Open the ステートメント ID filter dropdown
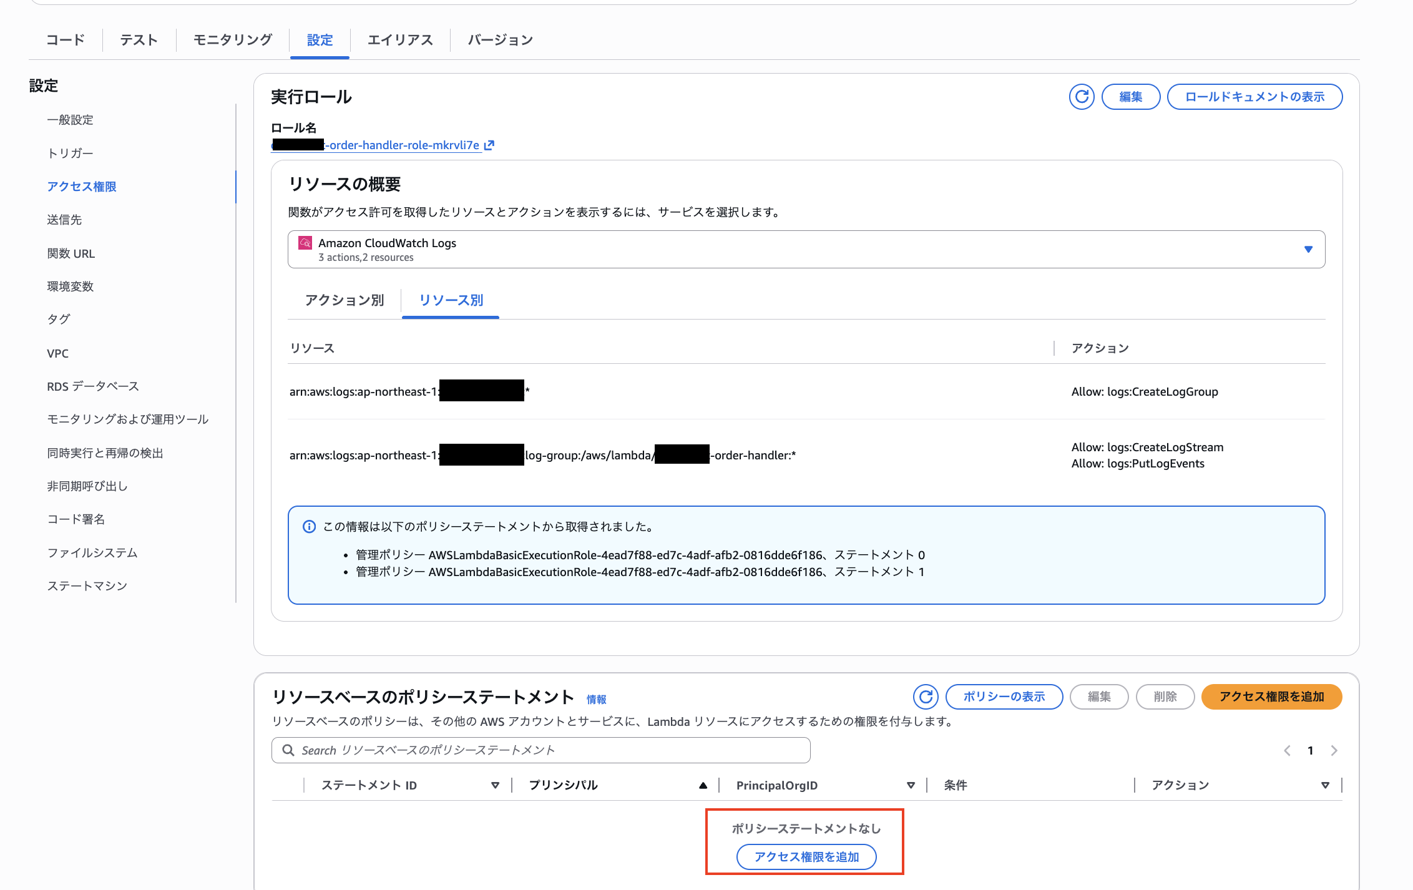The height and width of the screenshot is (890, 1413). 496,785
